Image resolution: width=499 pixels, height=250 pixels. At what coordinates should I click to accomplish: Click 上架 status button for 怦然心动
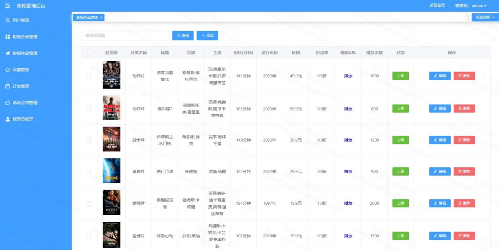click(x=401, y=236)
